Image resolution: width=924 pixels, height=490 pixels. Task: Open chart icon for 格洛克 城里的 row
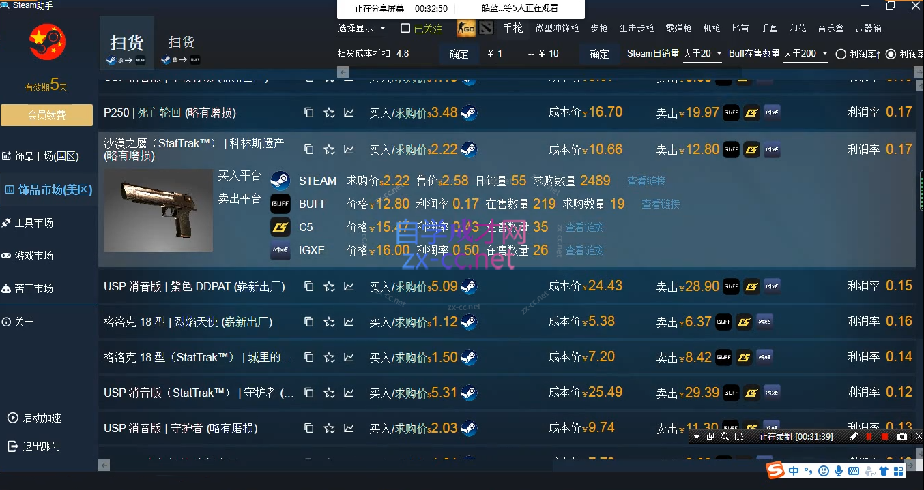point(349,357)
